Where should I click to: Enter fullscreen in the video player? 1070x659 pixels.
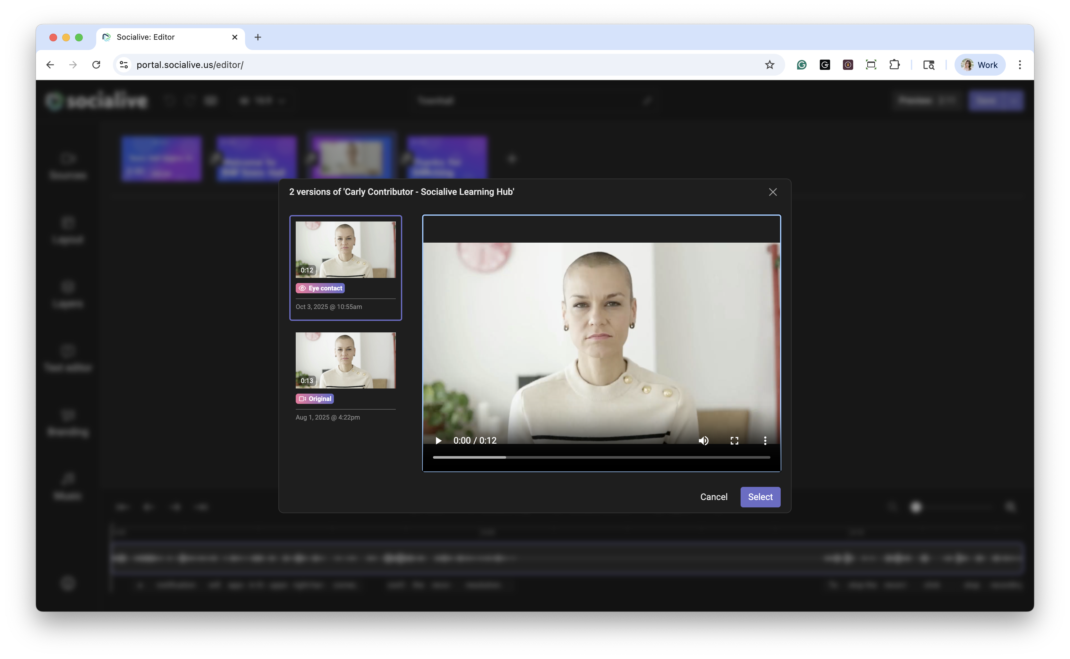click(x=734, y=440)
